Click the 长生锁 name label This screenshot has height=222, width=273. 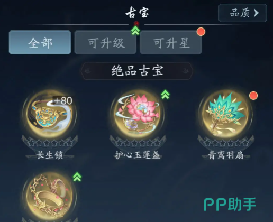50,155
